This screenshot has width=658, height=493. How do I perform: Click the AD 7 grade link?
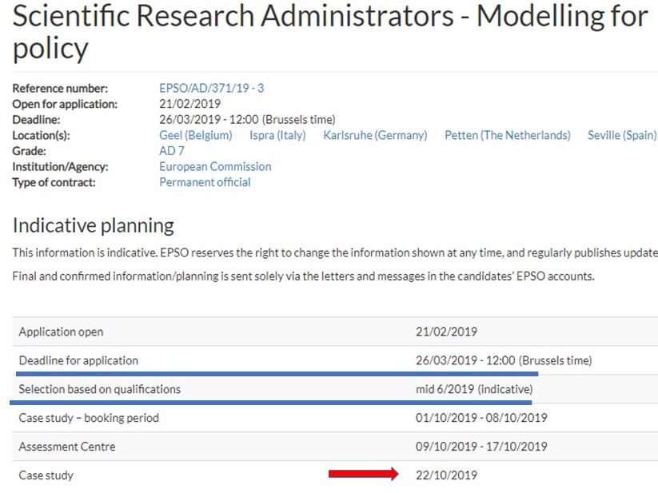pyautogui.click(x=172, y=151)
